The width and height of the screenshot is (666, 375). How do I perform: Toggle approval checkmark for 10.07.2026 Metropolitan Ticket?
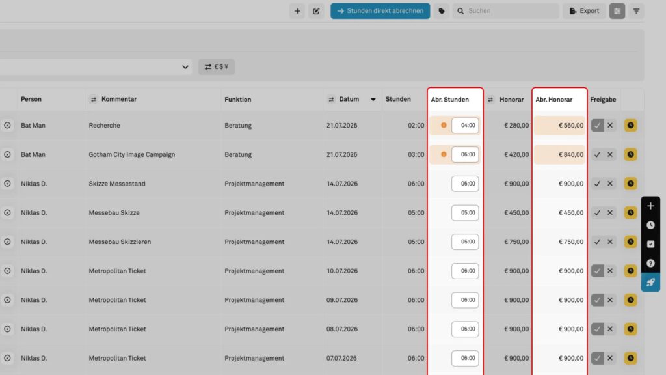tap(597, 271)
